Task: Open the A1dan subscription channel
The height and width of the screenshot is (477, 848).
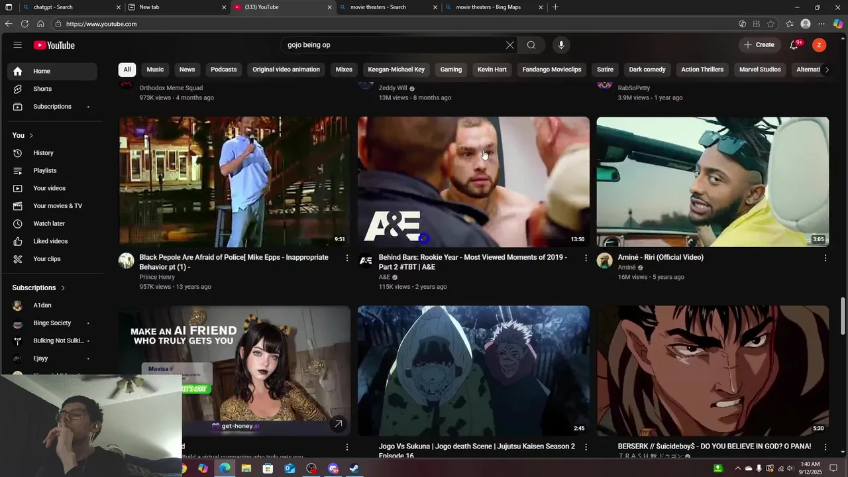Action: click(x=52, y=305)
